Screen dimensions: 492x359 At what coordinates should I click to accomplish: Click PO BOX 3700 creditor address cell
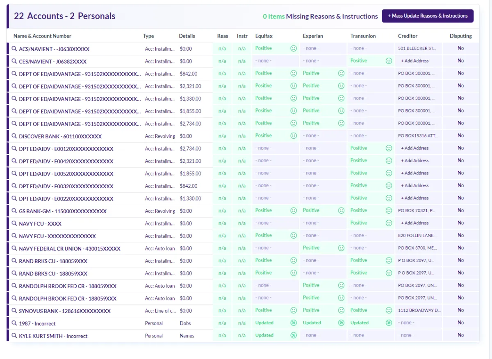click(417, 248)
